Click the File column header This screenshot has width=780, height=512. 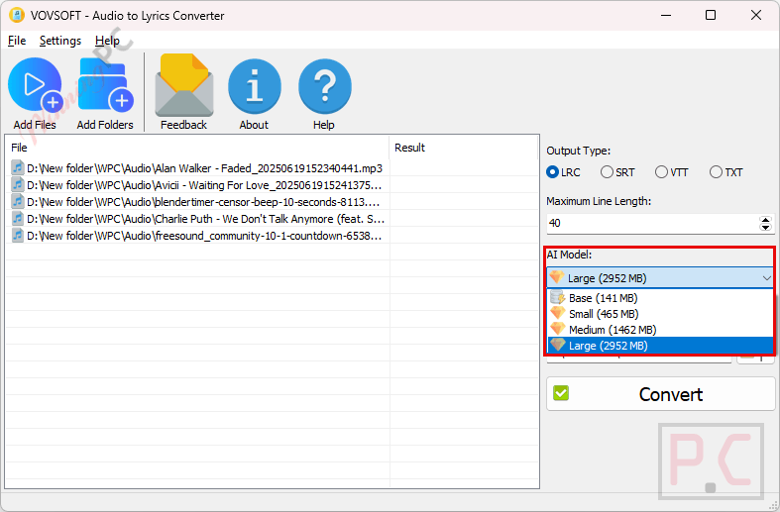click(x=197, y=148)
